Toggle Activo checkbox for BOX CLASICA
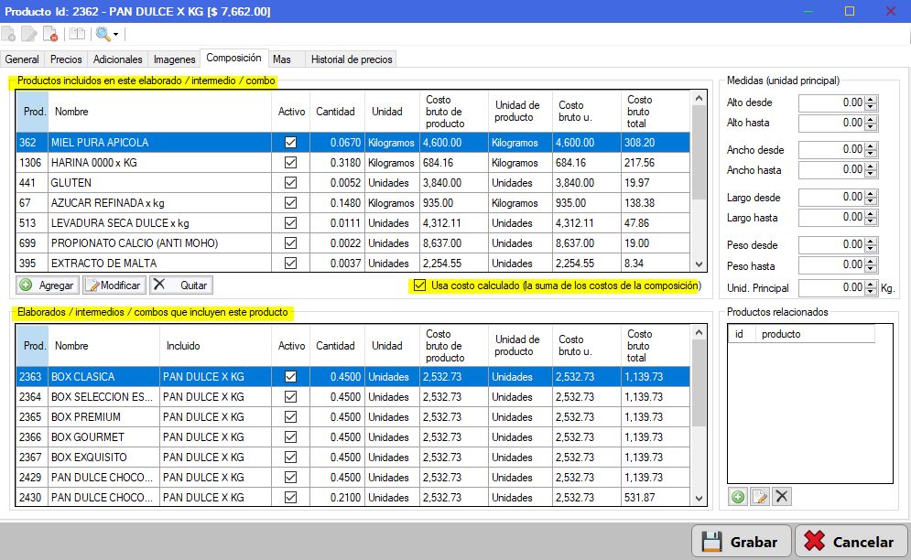This screenshot has height=560, width=911. (x=290, y=376)
